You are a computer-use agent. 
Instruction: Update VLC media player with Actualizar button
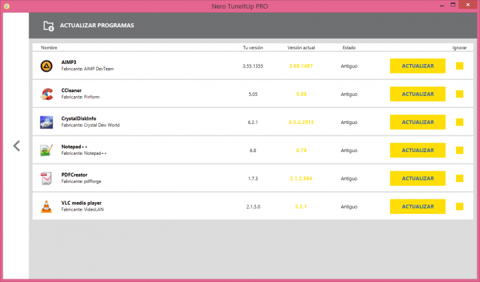tap(417, 207)
